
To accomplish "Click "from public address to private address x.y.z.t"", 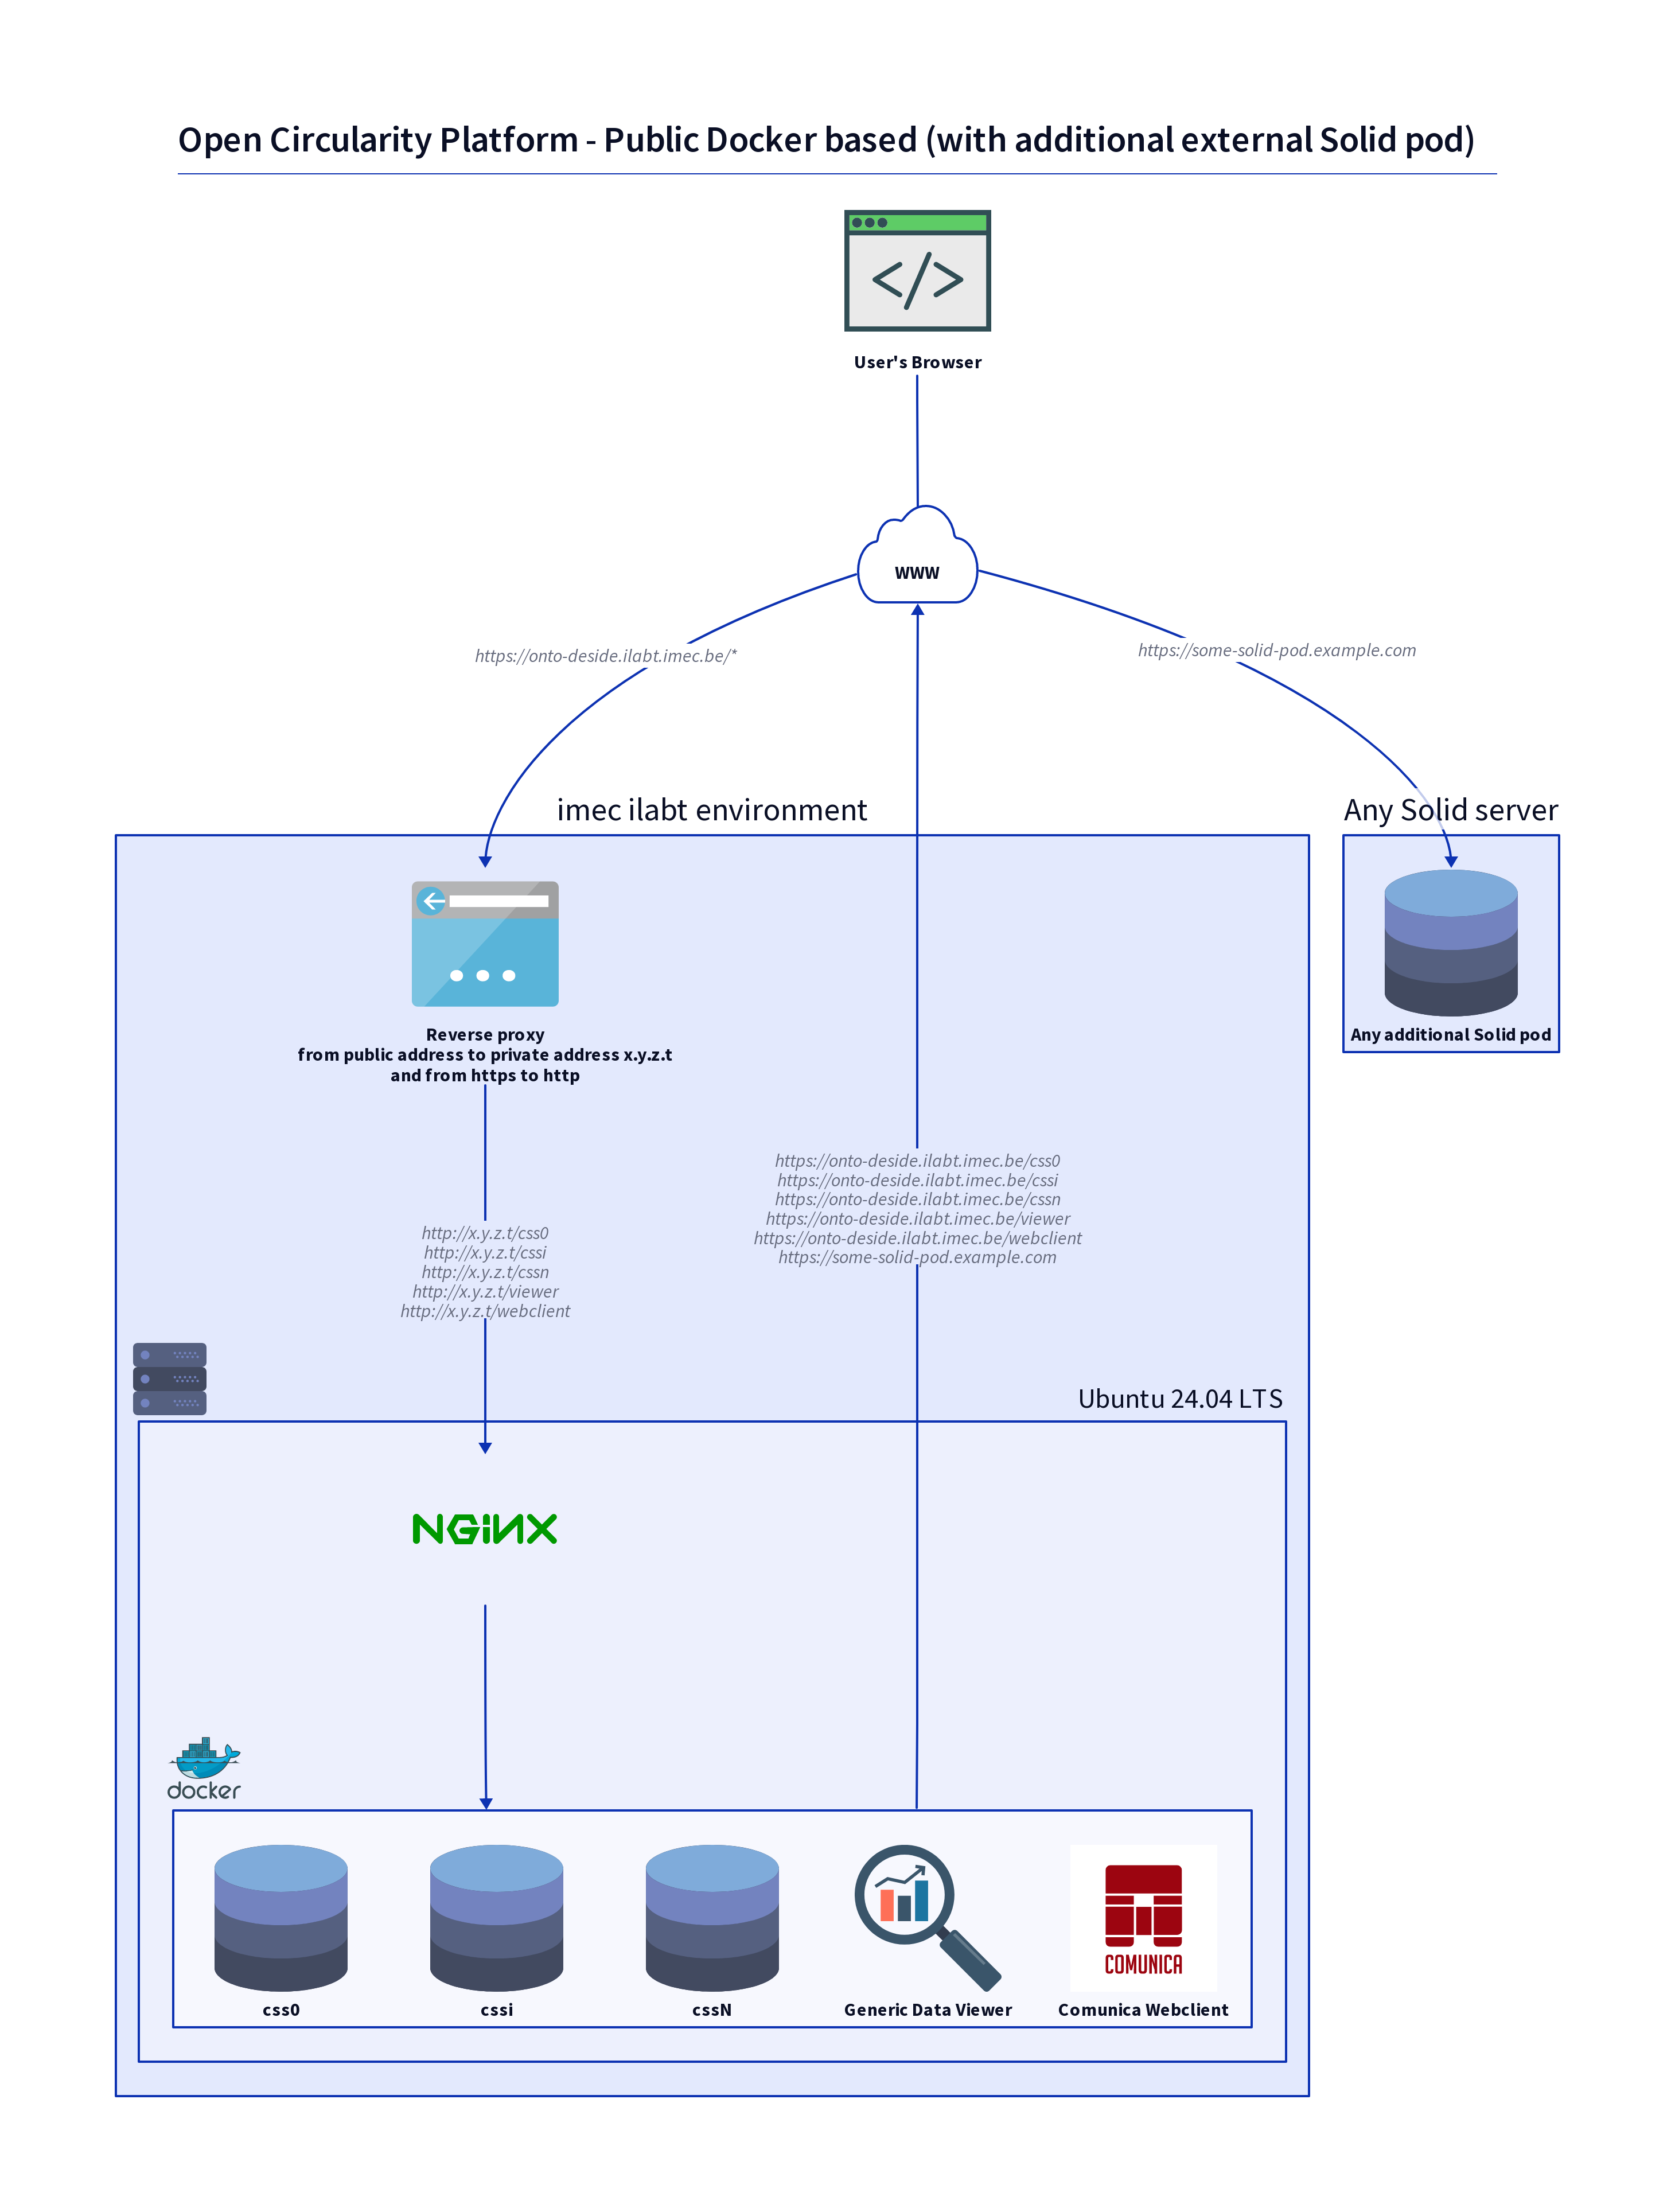I will pos(485,1054).
